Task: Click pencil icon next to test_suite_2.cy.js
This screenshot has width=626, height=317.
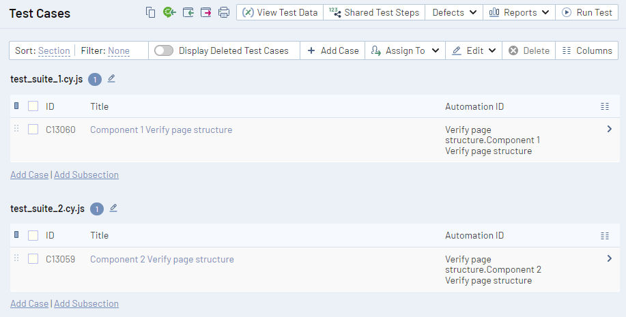Action: [x=113, y=208]
